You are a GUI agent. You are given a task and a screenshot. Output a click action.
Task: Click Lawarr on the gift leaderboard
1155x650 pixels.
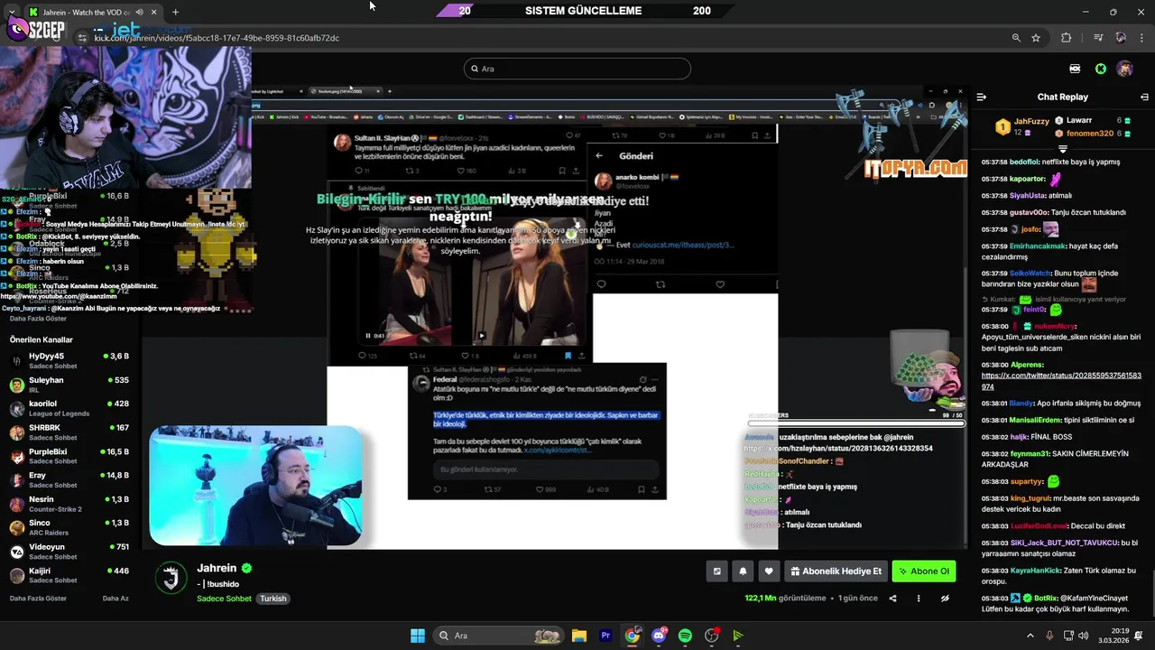click(1079, 120)
